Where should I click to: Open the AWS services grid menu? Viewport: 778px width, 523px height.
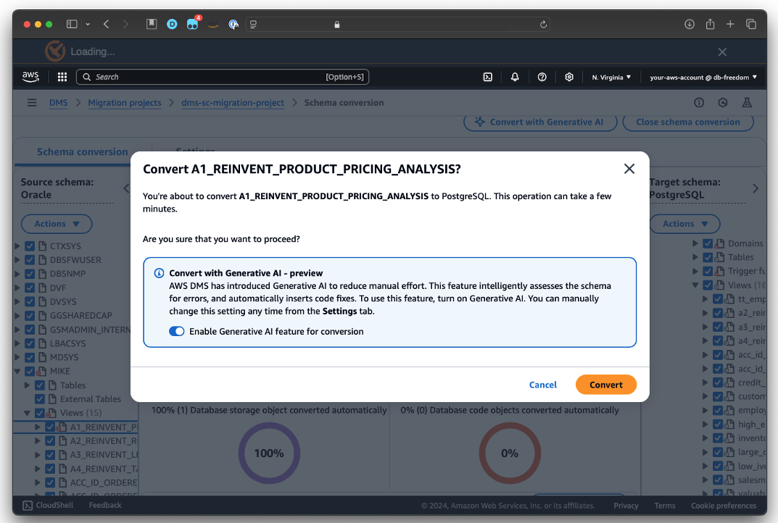[x=62, y=77]
